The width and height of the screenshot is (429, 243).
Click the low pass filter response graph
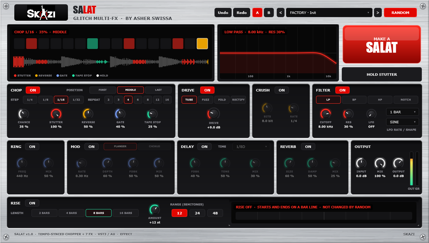(x=278, y=53)
